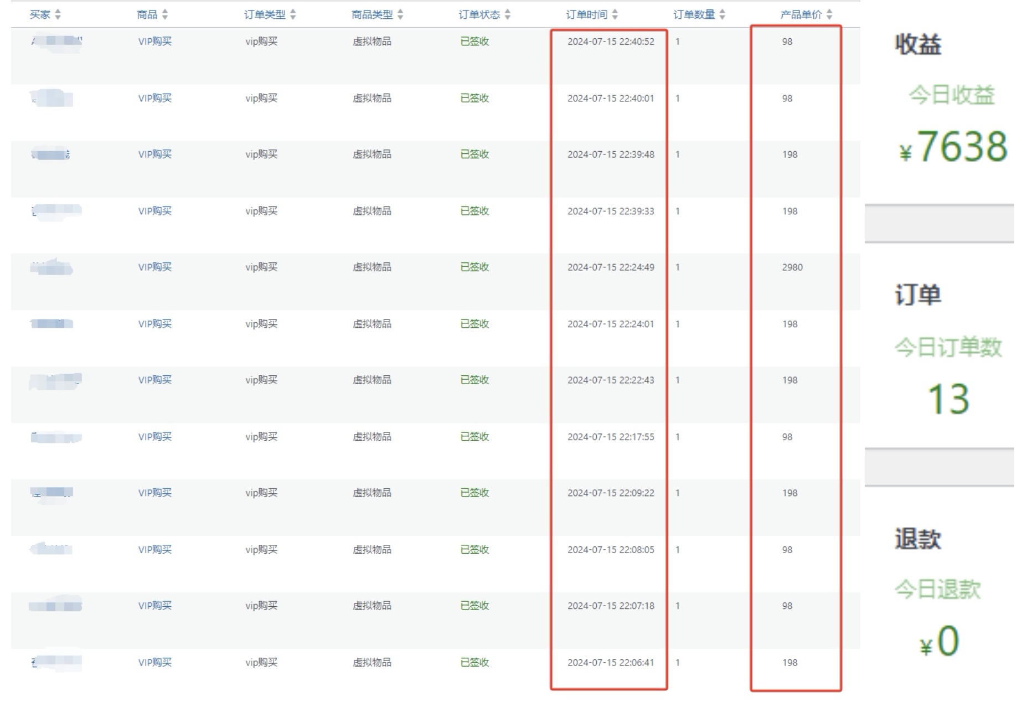Click the sort arrows beside 买家 header
1032x702 pixels.
click(58, 15)
